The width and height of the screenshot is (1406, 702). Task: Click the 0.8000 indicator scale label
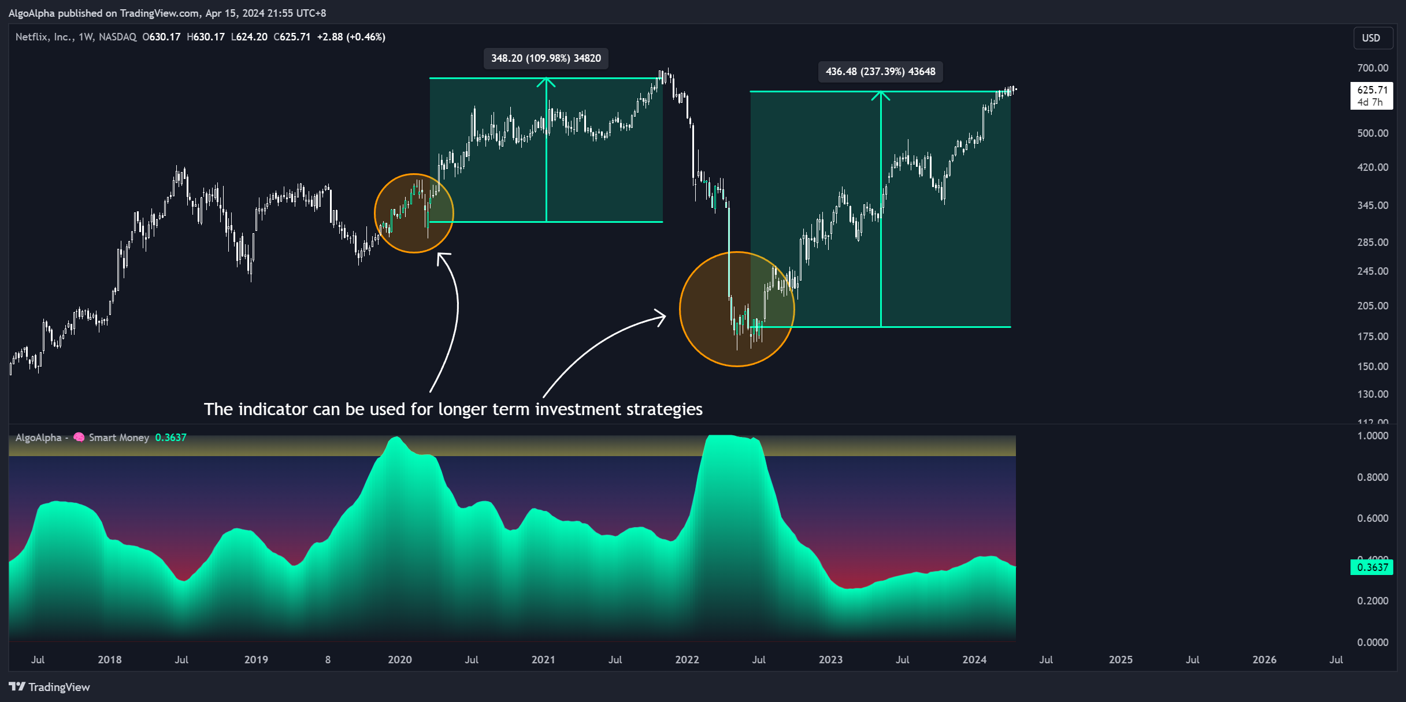pos(1372,477)
